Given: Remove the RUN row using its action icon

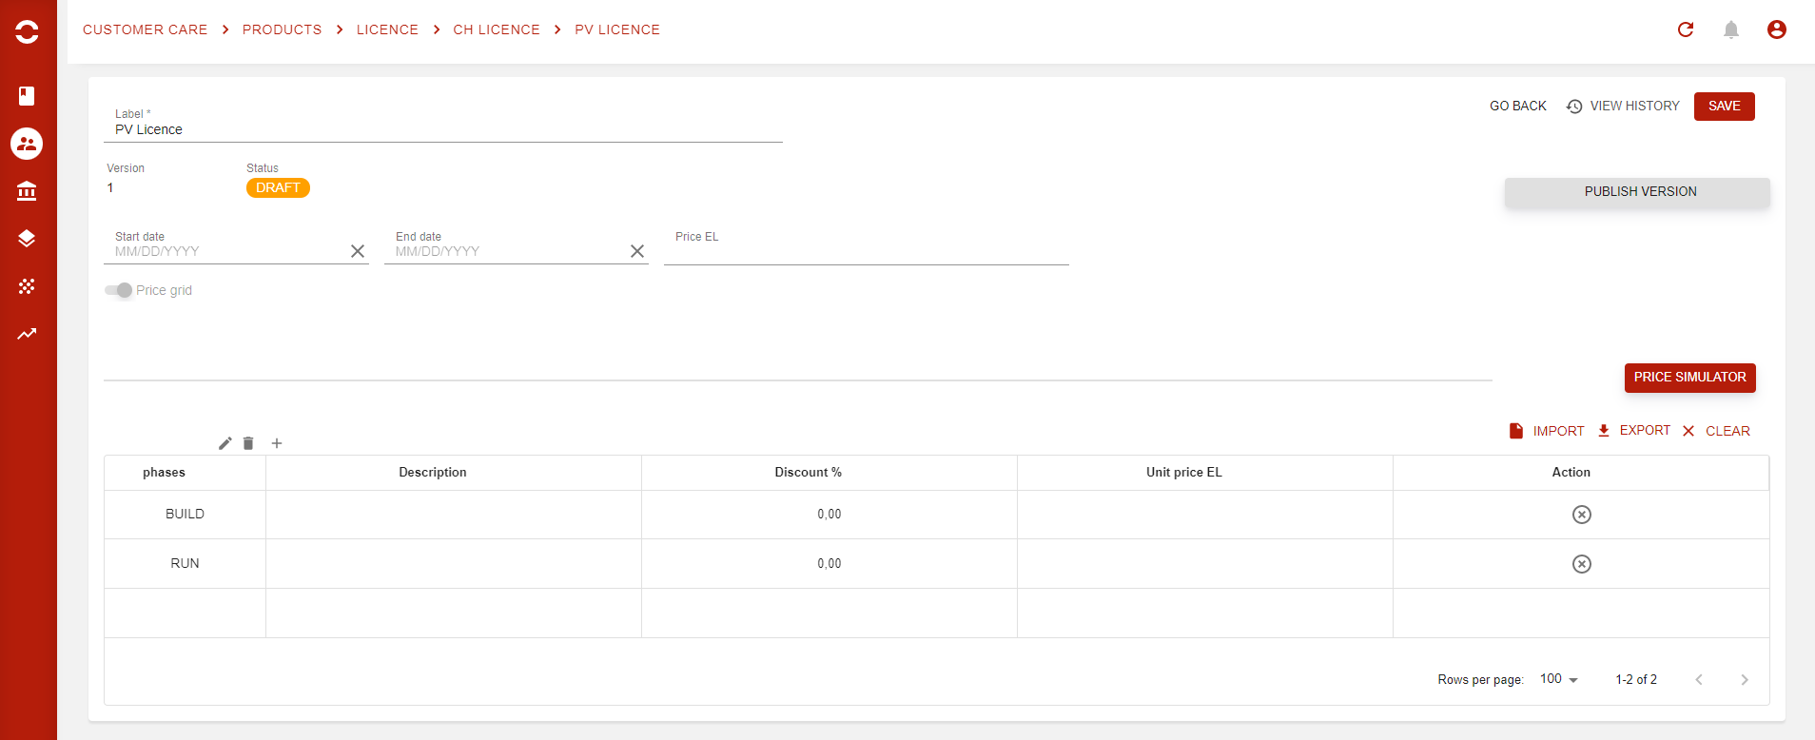Looking at the screenshot, I should pyautogui.click(x=1581, y=564).
